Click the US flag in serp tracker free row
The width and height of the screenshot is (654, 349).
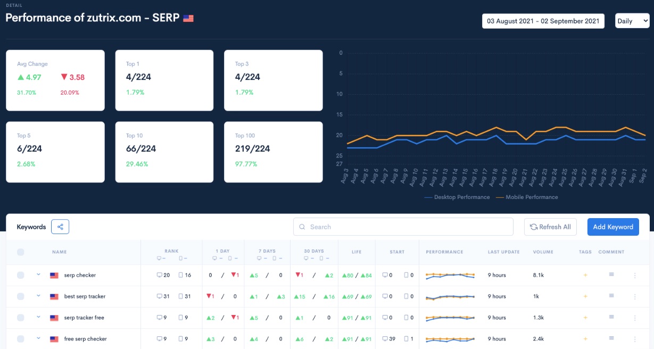pos(54,318)
